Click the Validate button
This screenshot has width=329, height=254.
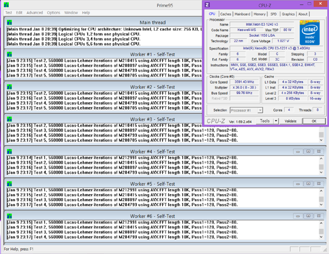291,121
